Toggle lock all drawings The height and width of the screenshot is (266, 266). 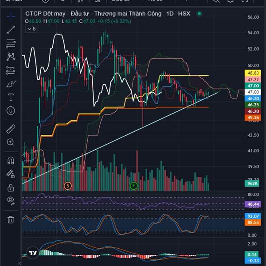coord(11,188)
